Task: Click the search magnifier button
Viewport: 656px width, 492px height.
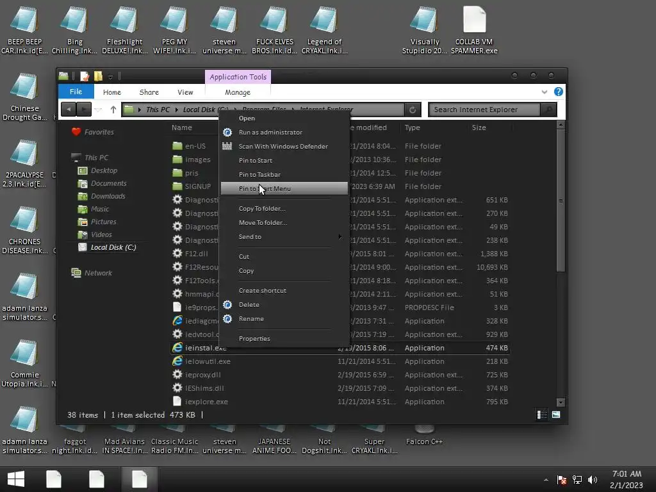Action: tap(548, 110)
